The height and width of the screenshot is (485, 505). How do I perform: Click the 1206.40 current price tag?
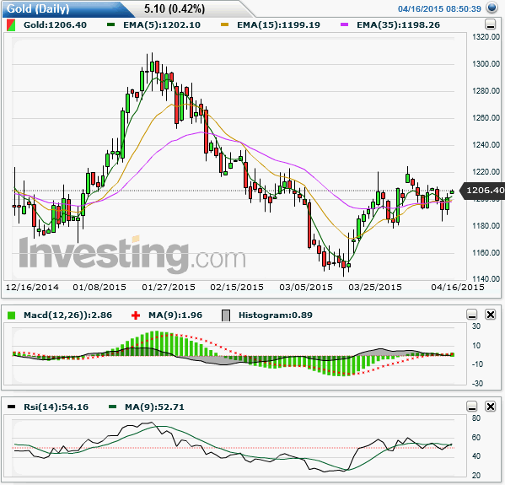[x=482, y=191]
